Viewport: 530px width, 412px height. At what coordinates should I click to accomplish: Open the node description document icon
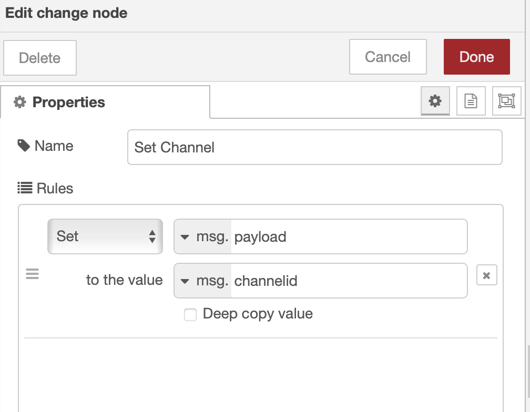[471, 101]
